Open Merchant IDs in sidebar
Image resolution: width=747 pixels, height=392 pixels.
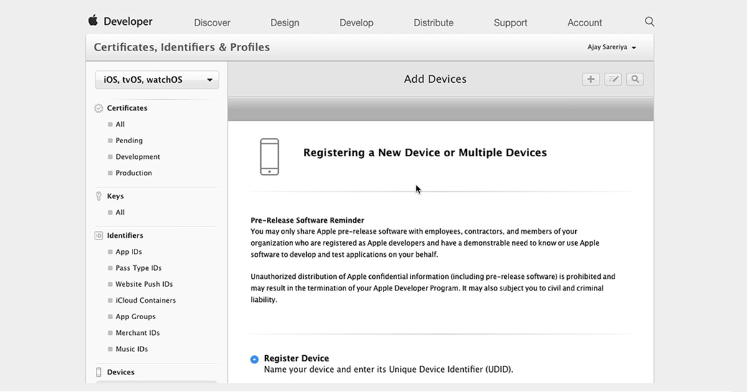[x=138, y=333]
